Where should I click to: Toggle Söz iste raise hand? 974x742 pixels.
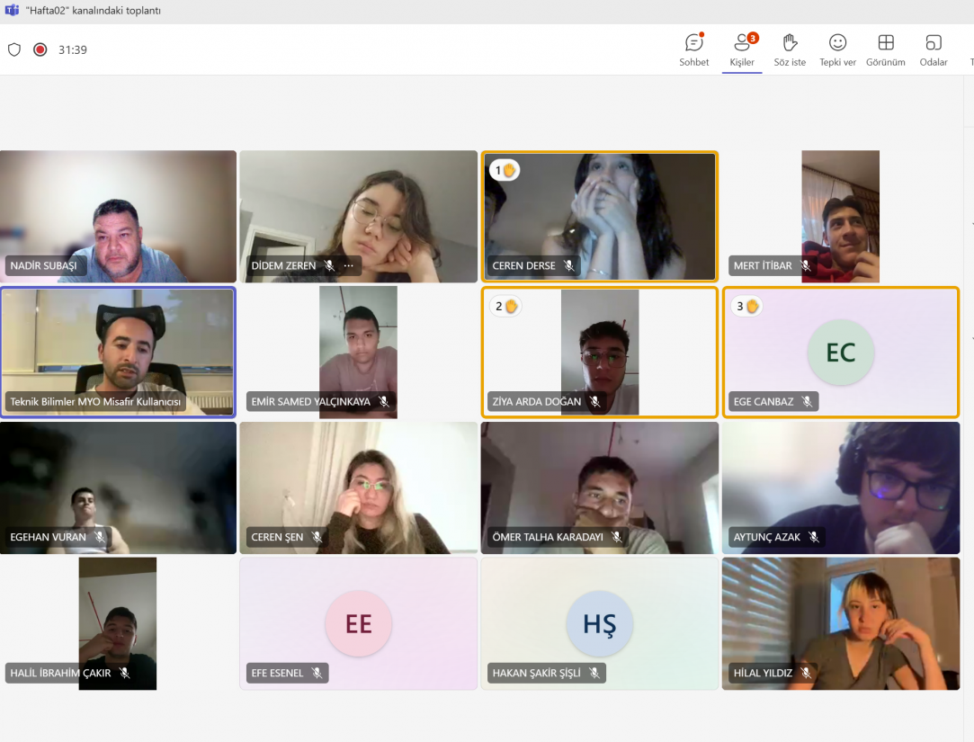click(x=790, y=50)
